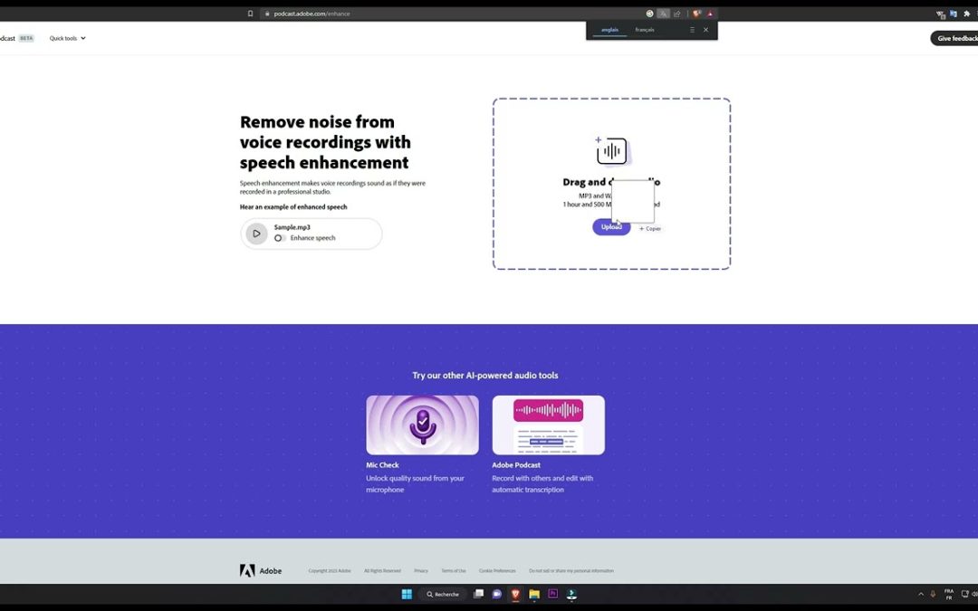This screenshot has width=978, height=611.
Task: Click the Brave shields lion icon
Action: coord(696,13)
